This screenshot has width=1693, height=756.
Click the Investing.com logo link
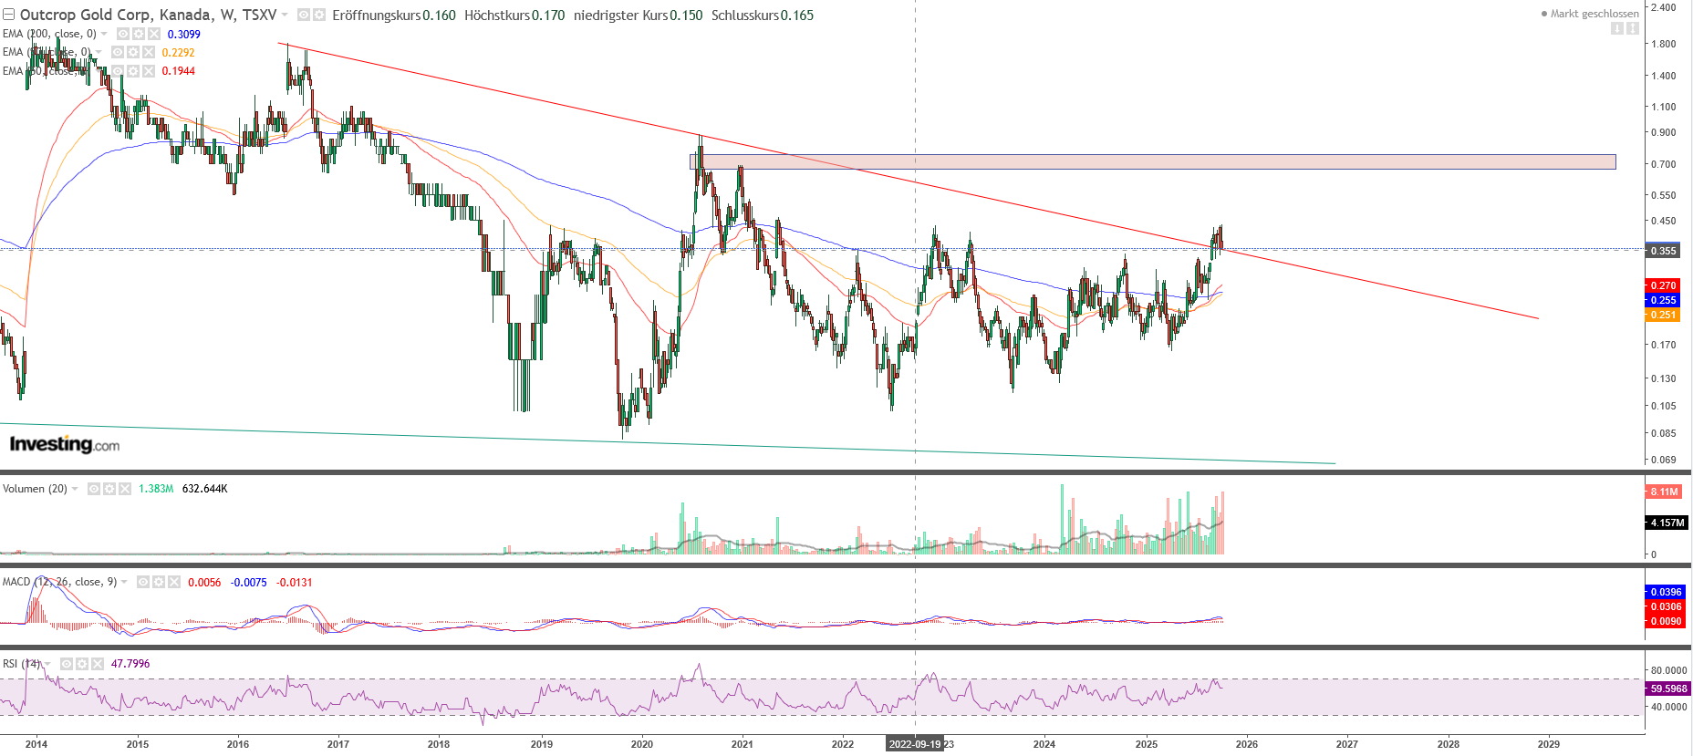point(64,444)
